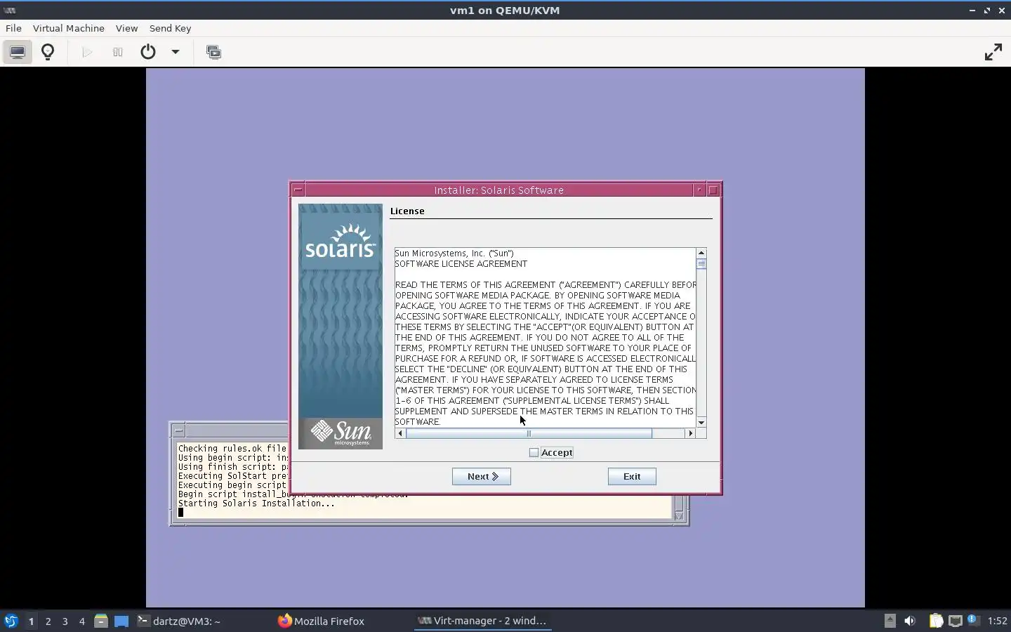This screenshot has height=632, width=1011.
Task: Click the Run virtual machine play icon
Action: tap(87, 52)
